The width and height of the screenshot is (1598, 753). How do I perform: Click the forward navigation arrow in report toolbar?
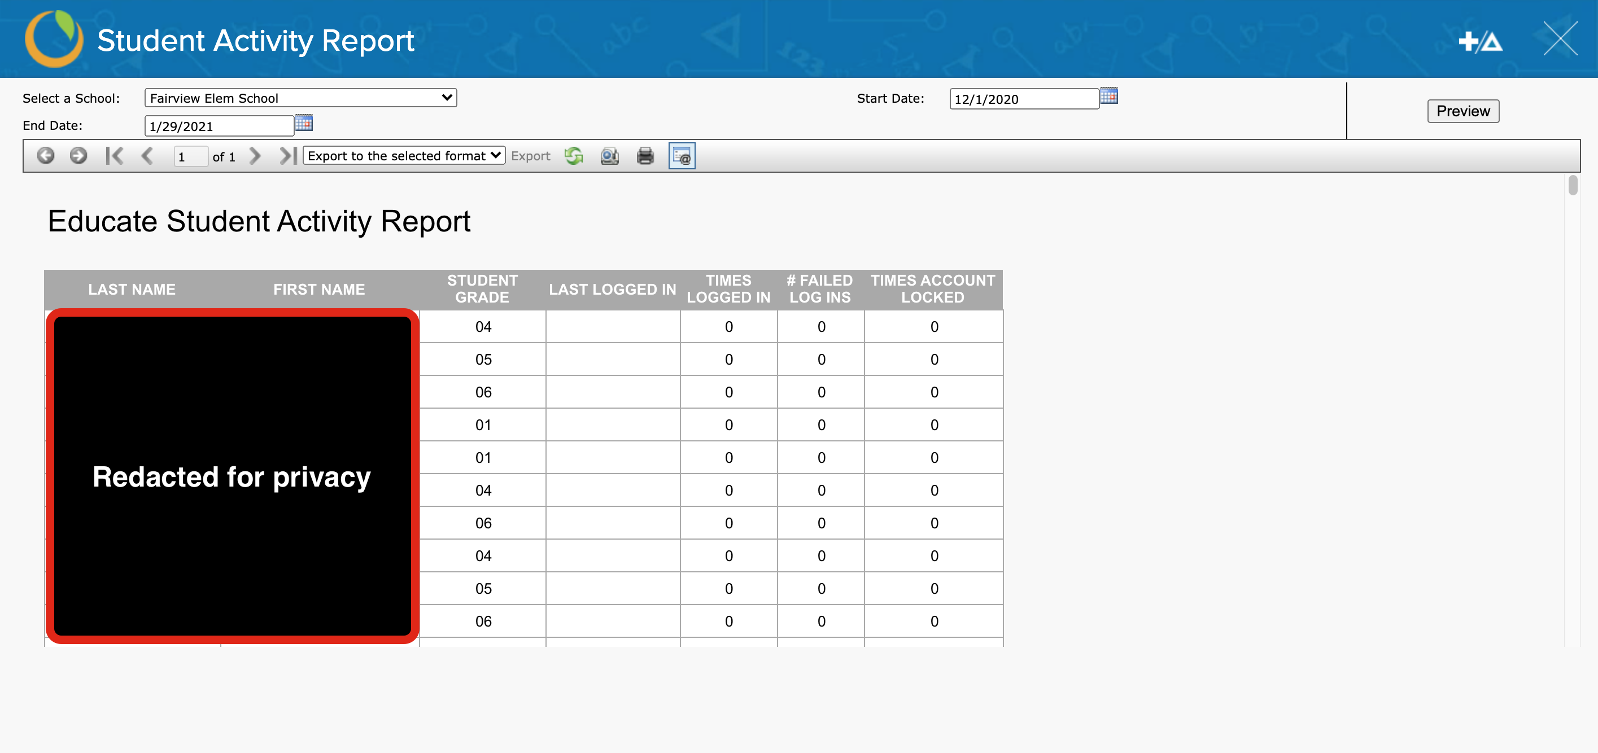pyautogui.click(x=78, y=155)
